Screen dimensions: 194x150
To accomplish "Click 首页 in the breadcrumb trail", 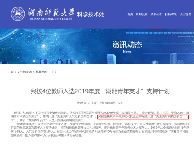I will 14,72.
